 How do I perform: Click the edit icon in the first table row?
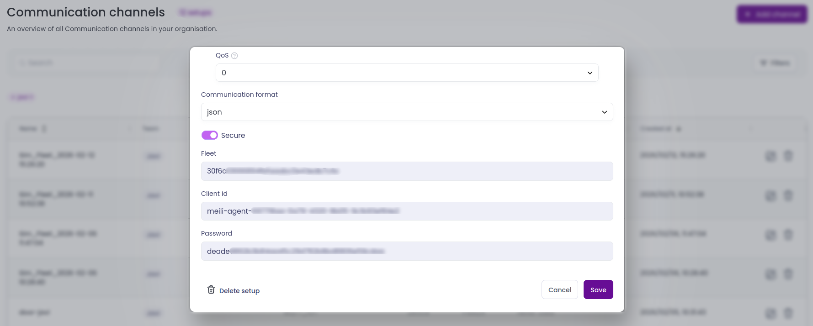click(x=770, y=156)
